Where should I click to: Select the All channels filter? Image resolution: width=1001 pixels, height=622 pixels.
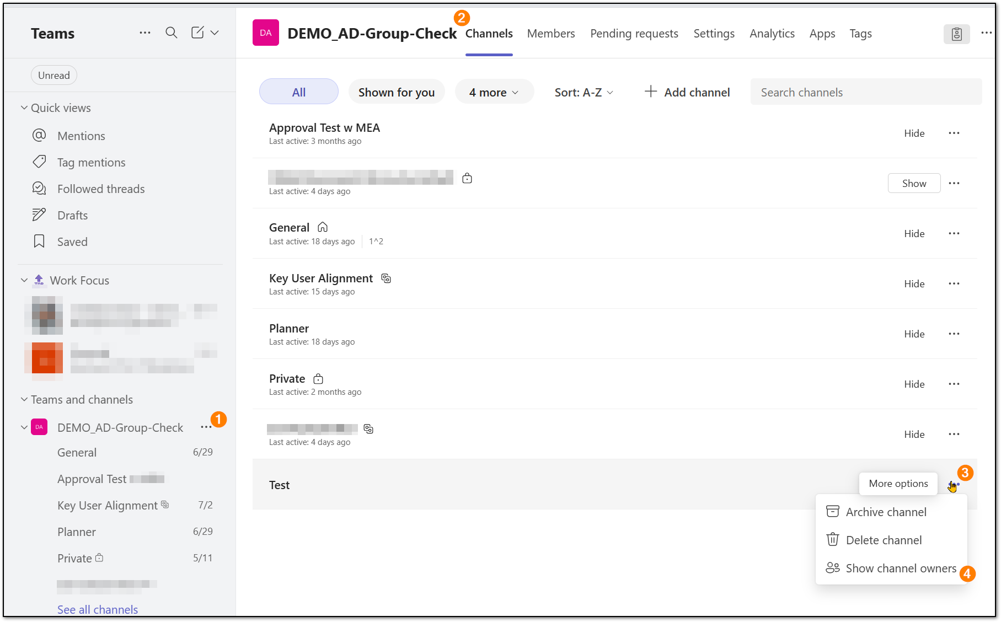[x=299, y=92]
